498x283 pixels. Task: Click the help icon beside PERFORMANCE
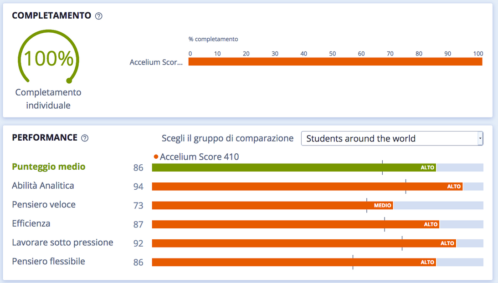pyautogui.click(x=84, y=138)
